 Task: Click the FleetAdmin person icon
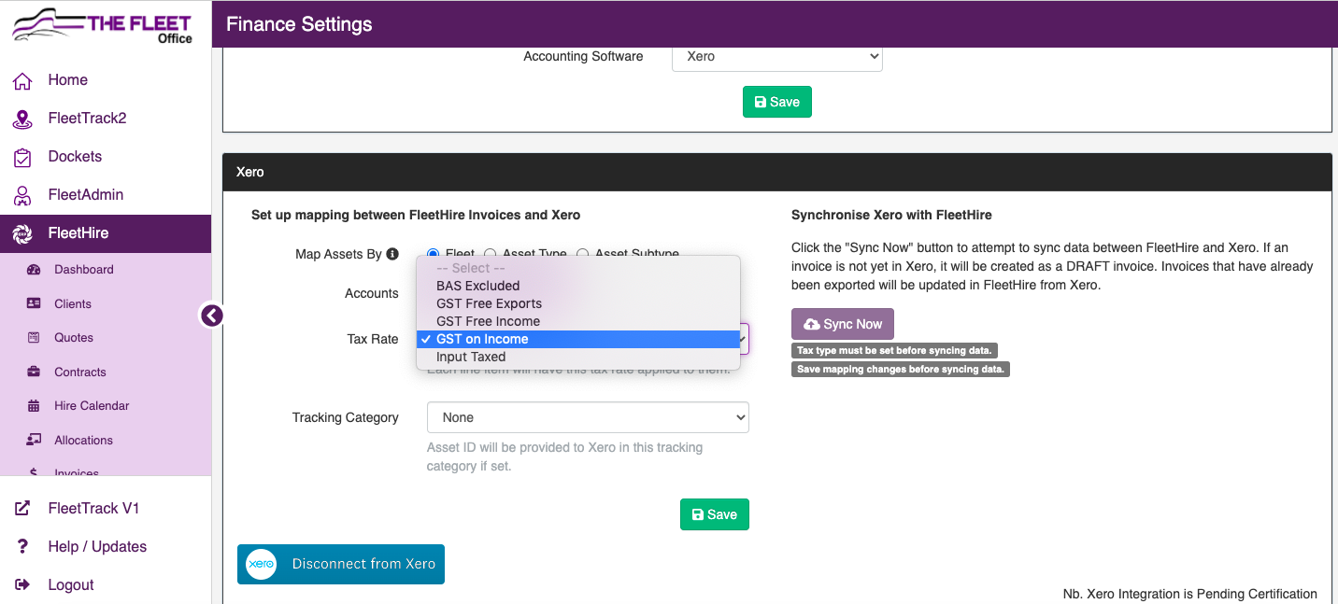[x=22, y=196]
